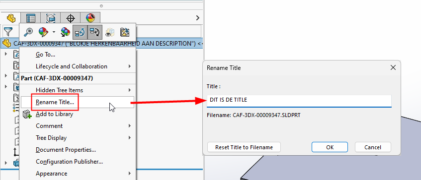Confirm rename with the OK button
421x180 pixels.
coord(330,147)
